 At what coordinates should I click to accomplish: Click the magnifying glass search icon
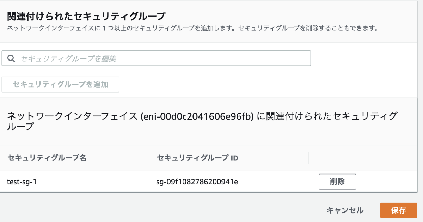[x=11, y=59]
